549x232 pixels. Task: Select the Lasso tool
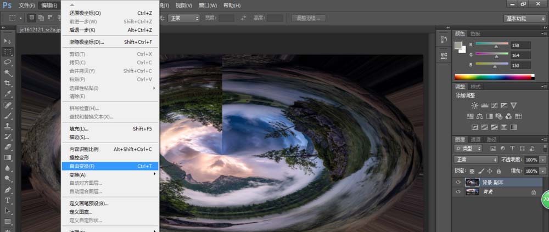tap(8, 63)
